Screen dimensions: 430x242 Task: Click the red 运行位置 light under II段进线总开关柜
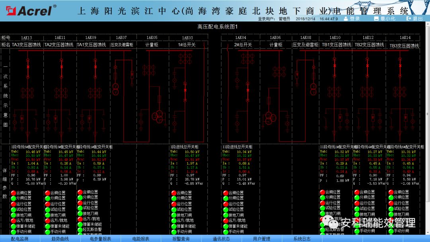226,204
